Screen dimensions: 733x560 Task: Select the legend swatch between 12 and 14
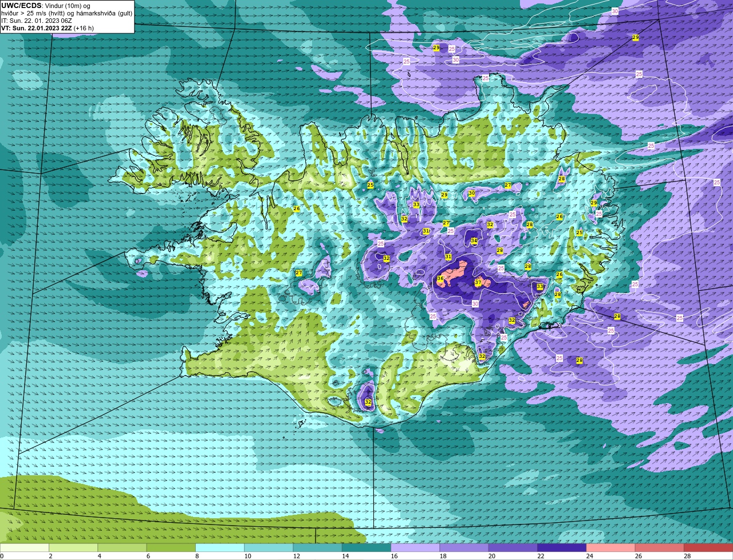[318, 547]
